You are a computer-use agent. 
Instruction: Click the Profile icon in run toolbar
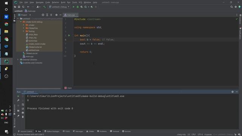tap(86, 7)
